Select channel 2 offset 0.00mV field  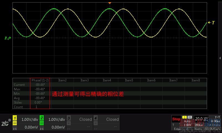pos(58,127)
